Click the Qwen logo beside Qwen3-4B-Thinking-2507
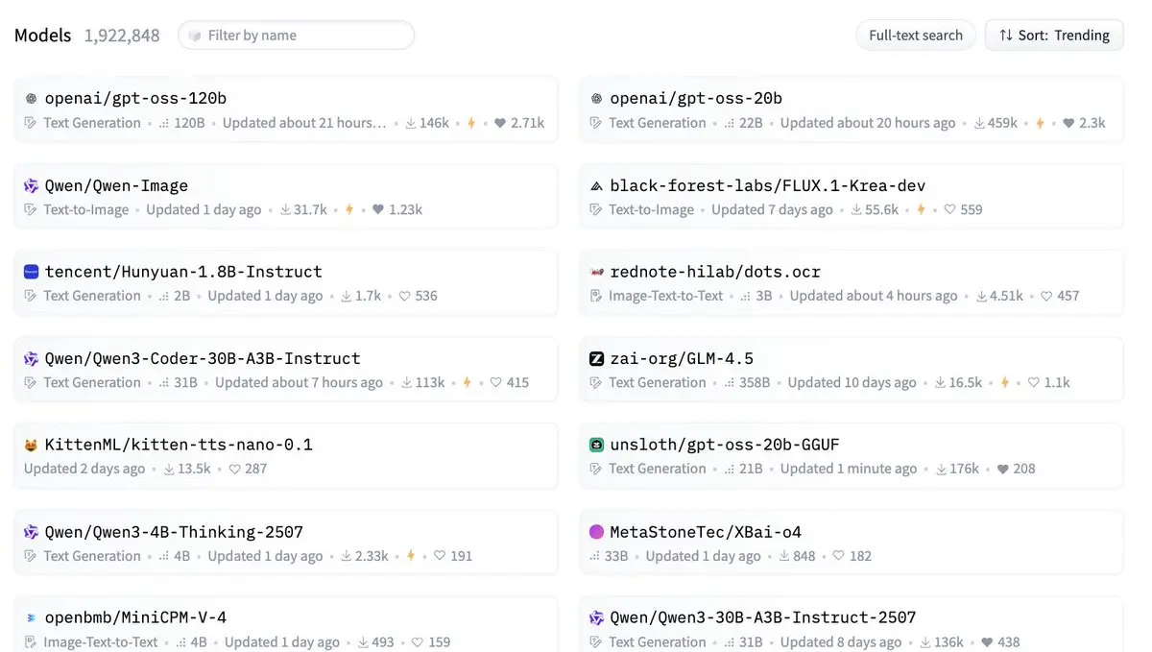The height and width of the screenshot is (652, 1152). pyautogui.click(x=31, y=532)
